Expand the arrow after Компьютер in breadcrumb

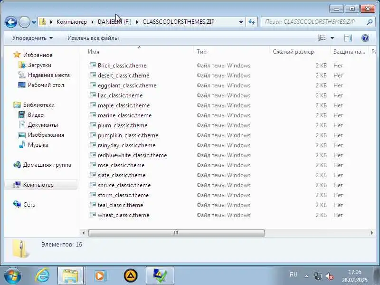(x=92, y=22)
